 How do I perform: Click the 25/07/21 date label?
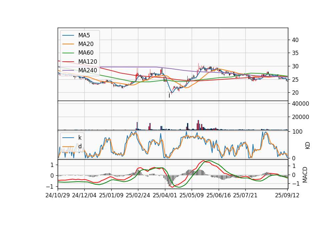245,195
